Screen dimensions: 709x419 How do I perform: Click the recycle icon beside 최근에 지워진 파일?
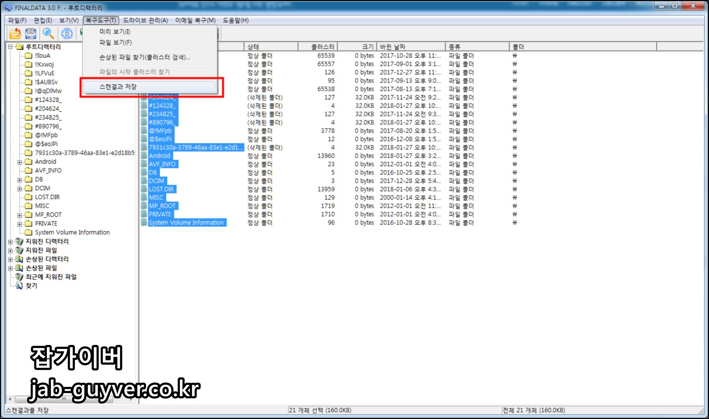click(x=19, y=277)
